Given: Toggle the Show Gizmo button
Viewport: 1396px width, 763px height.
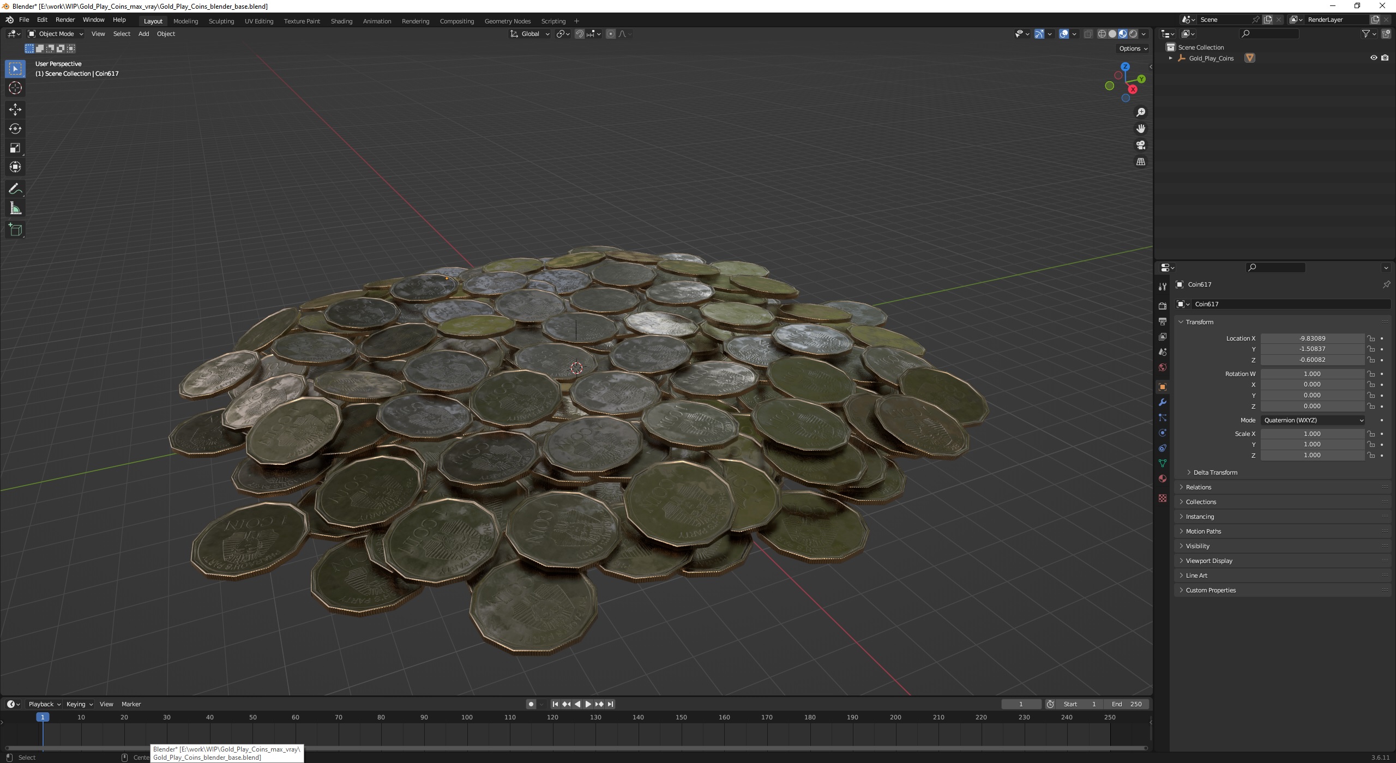Looking at the screenshot, I should pos(1039,34).
